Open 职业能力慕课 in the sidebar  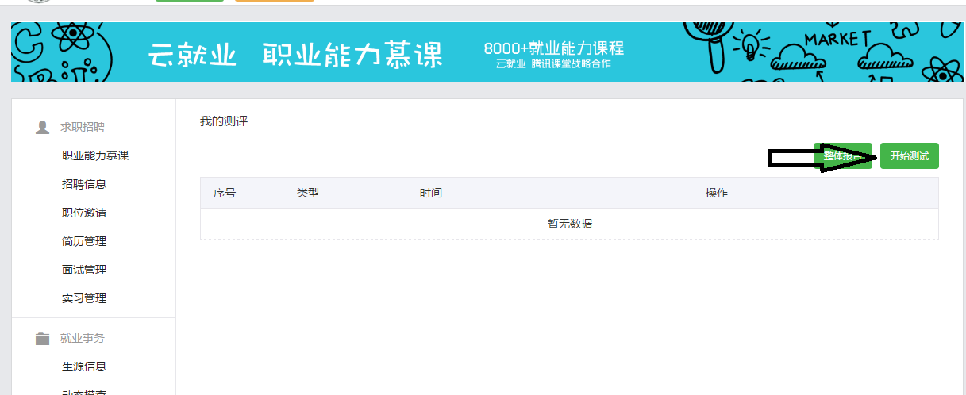coord(95,155)
